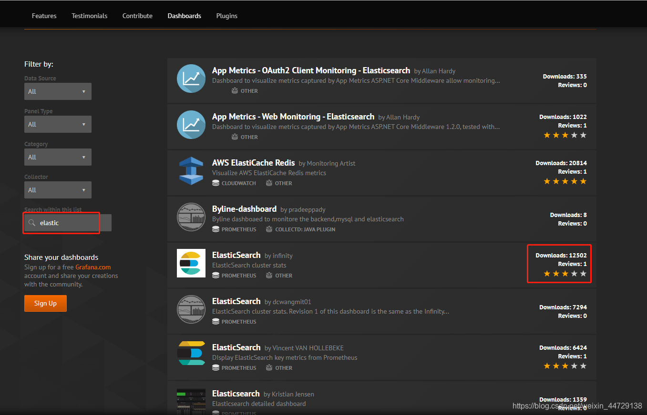Open the Testimonials nav item
The width and height of the screenshot is (647, 415).
click(90, 16)
